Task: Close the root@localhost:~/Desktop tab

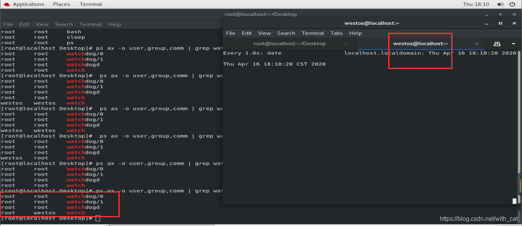Action: [x=346, y=43]
